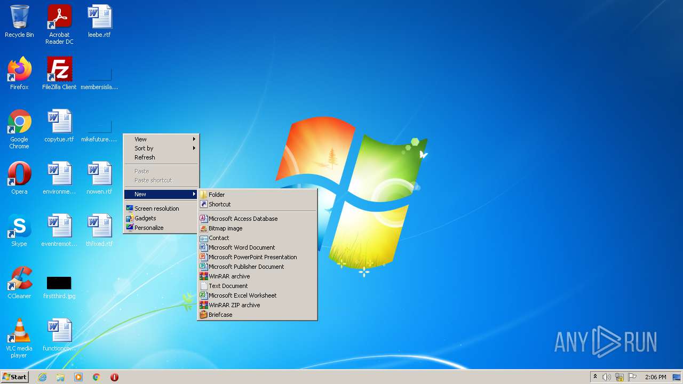The image size is (683, 384).
Task: Create a new Microsoft PowerPoint Presentation
Action: pos(257,257)
